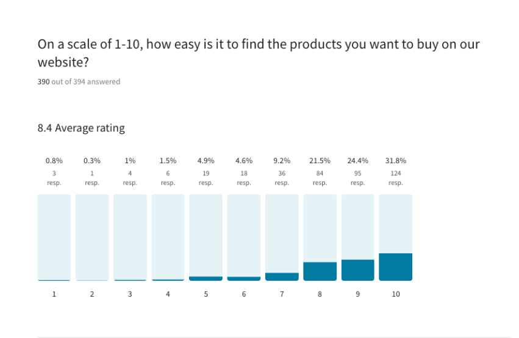Click the 124 resp. count label
Screen dimensions: 519x338
[395, 178]
